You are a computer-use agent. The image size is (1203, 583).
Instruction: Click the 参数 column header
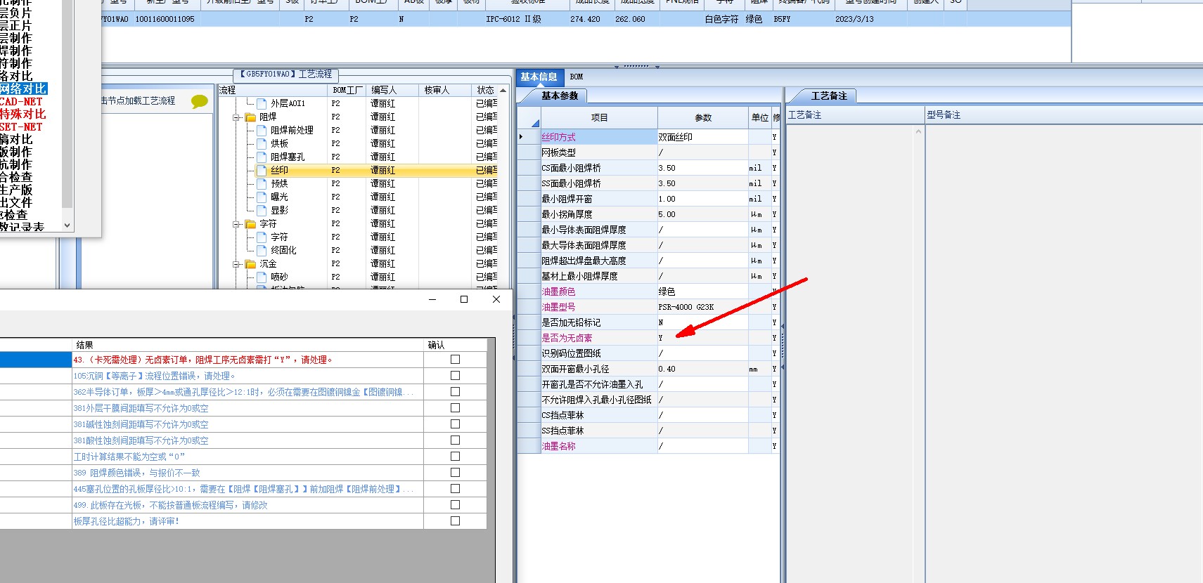point(703,117)
